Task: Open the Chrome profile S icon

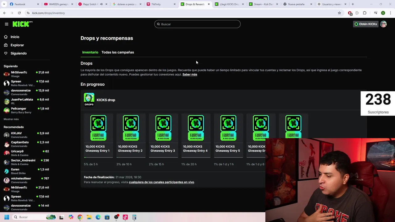Action: click(383, 13)
